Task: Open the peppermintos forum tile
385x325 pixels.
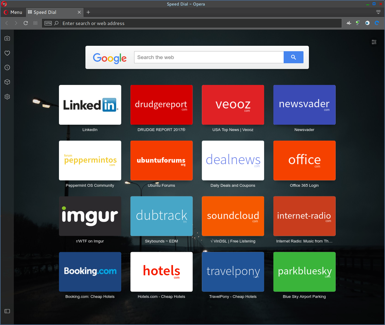Action: coord(90,161)
